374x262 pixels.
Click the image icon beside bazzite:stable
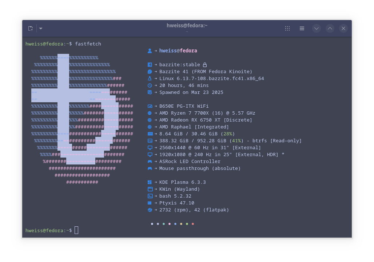[150, 65]
